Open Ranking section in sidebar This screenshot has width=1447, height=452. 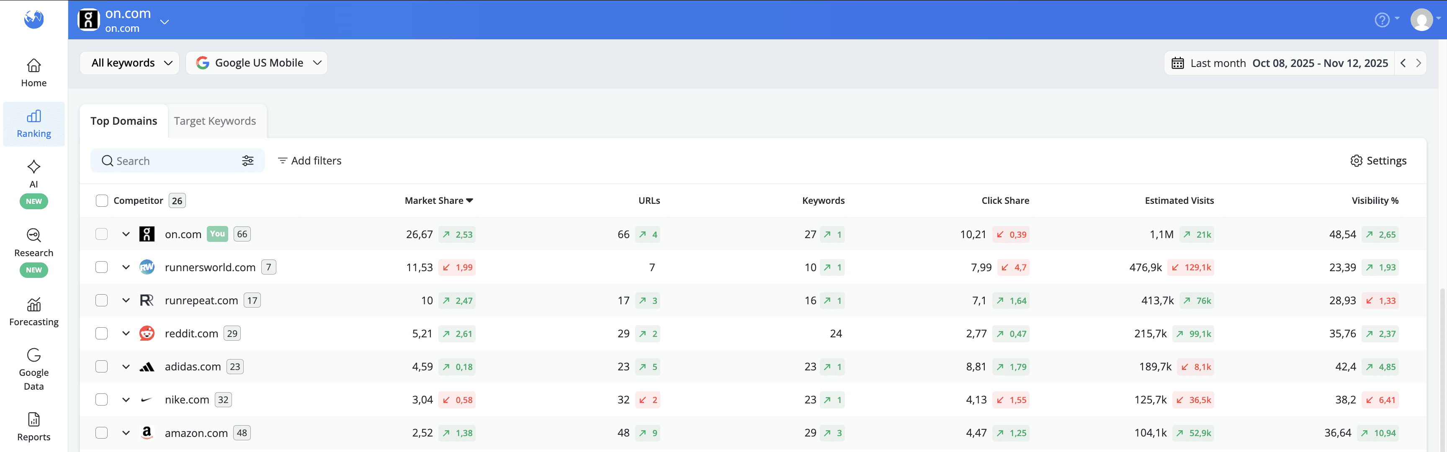[33, 124]
